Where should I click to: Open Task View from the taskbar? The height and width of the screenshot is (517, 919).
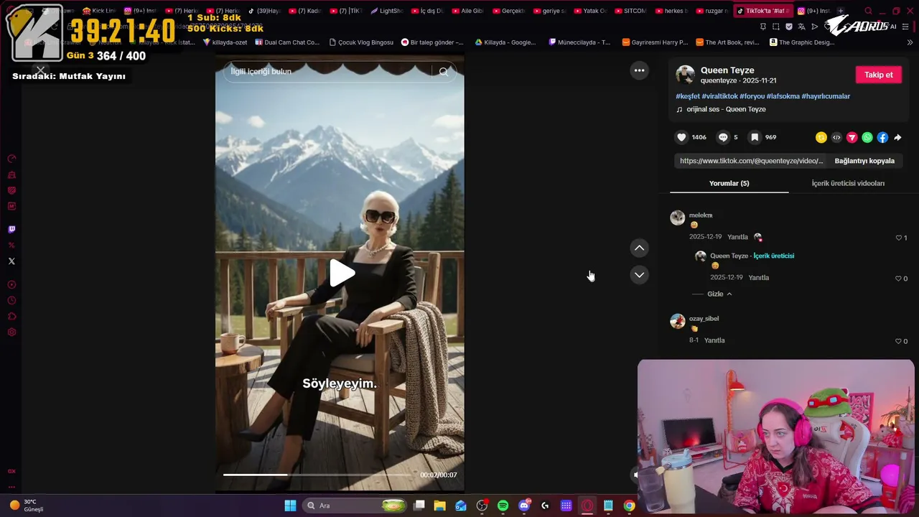(x=419, y=506)
